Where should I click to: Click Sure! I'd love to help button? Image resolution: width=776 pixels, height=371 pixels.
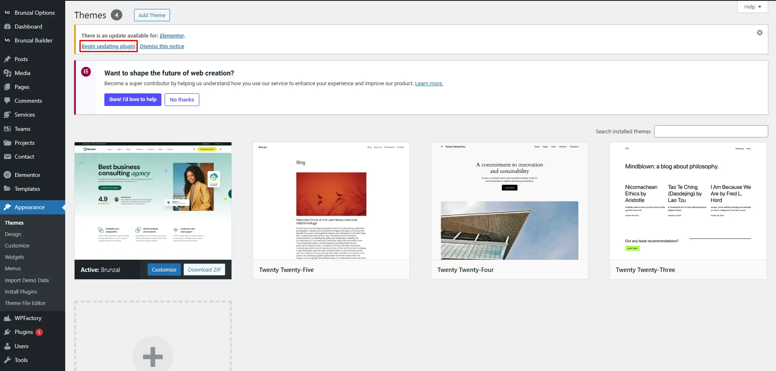pos(133,99)
